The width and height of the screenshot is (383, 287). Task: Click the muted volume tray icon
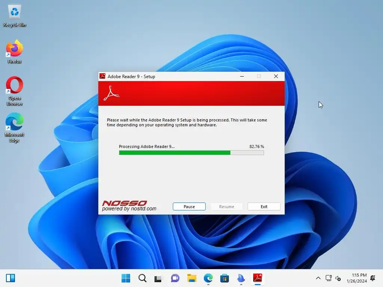click(x=338, y=278)
